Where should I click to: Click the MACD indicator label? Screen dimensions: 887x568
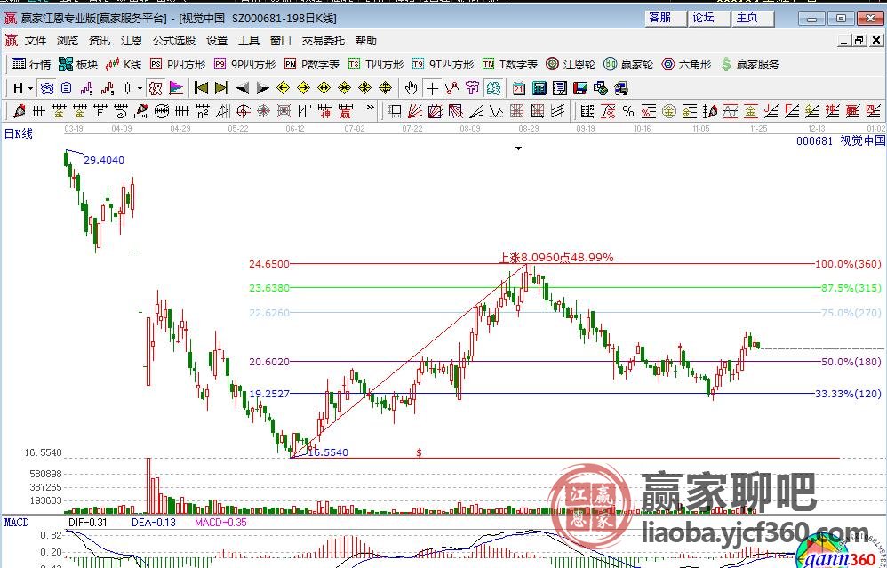click(16, 522)
